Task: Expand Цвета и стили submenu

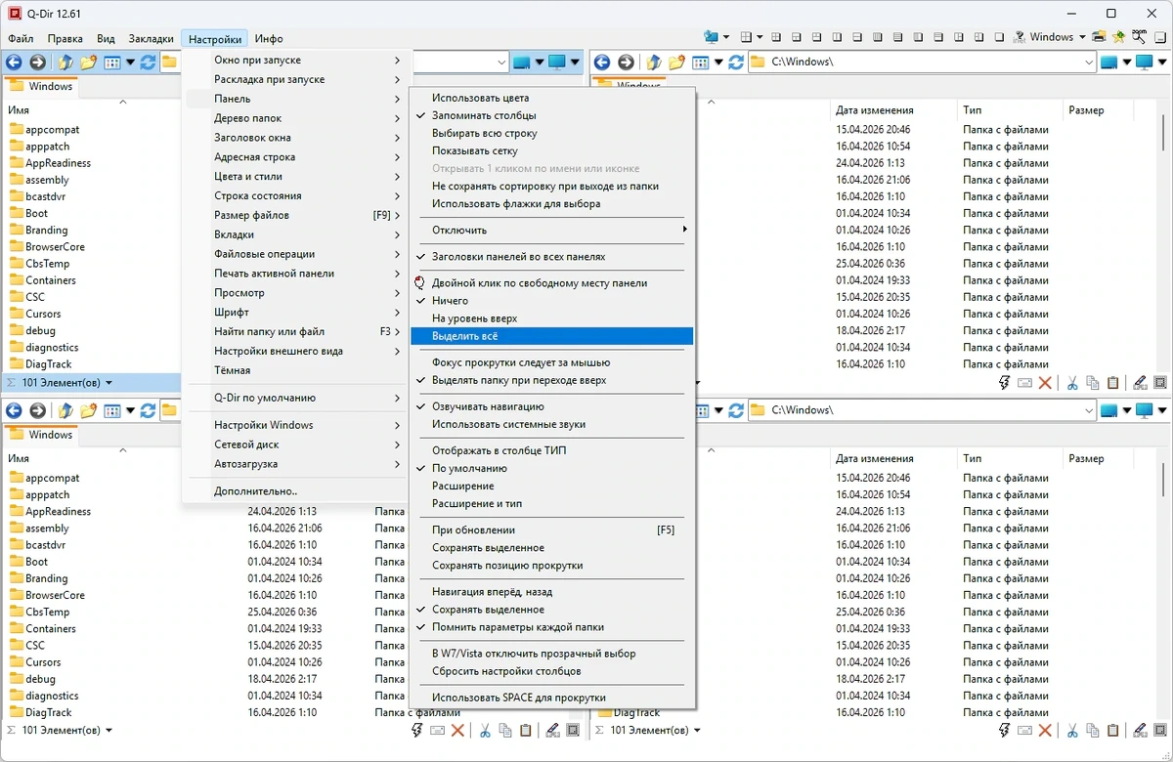Action: click(294, 176)
